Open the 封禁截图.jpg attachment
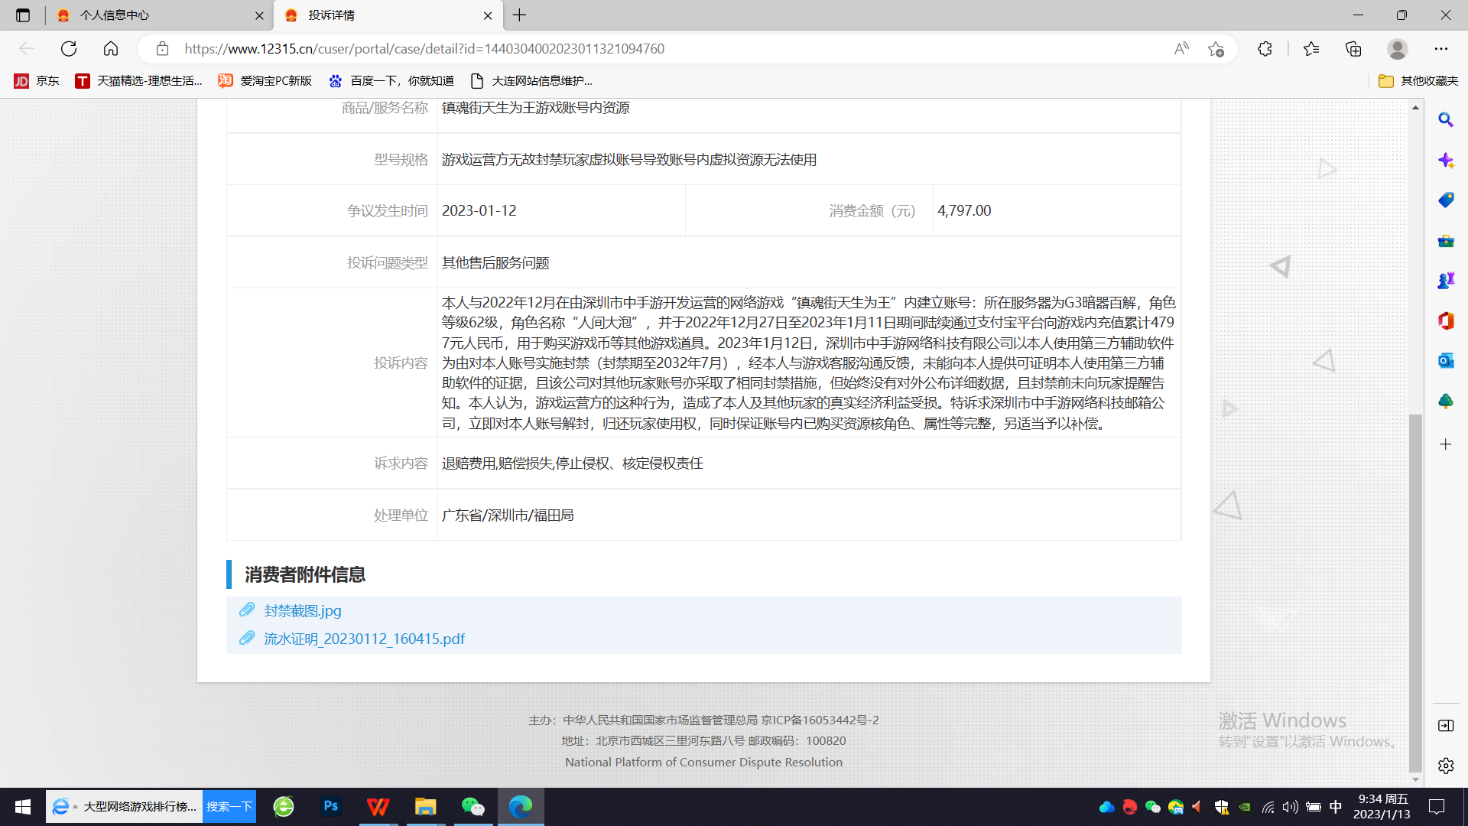 pyautogui.click(x=303, y=610)
